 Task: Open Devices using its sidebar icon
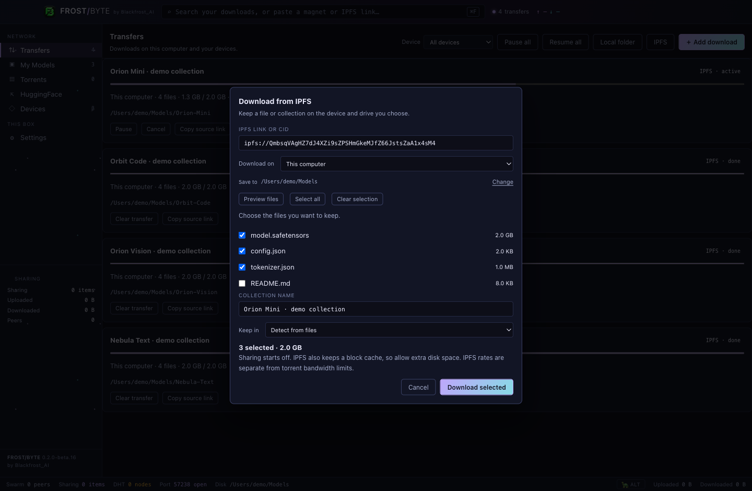[12, 109]
